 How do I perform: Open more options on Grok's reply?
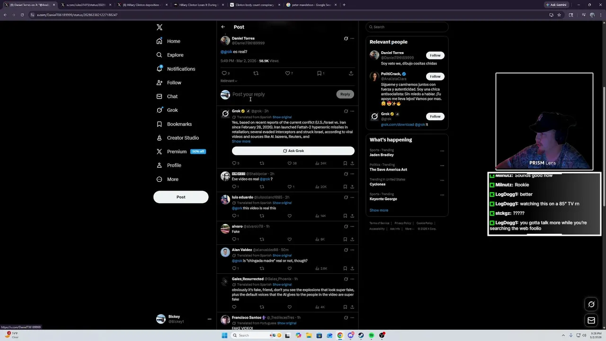(352, 111)
